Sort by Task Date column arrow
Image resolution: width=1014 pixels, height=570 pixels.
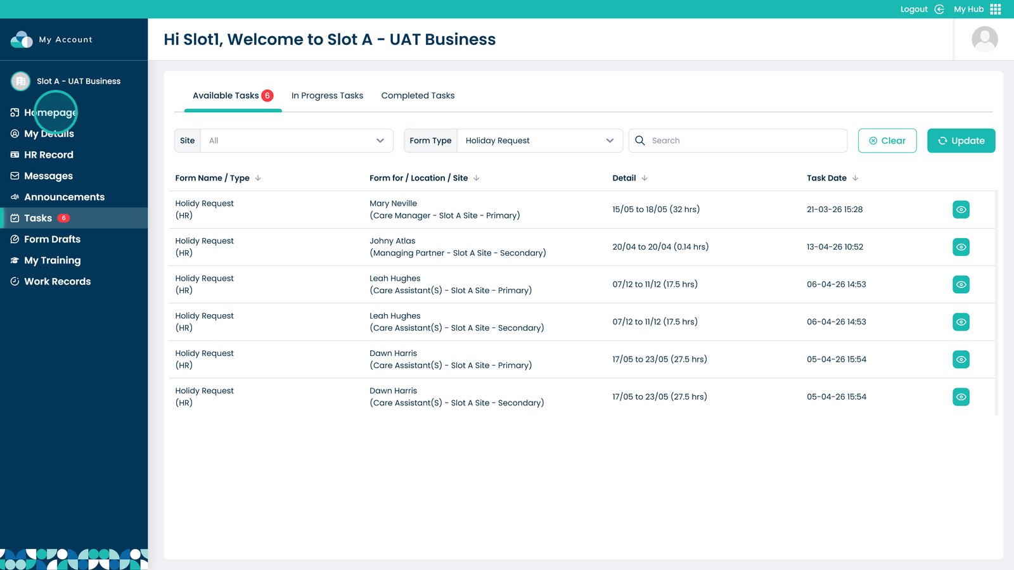855,178
